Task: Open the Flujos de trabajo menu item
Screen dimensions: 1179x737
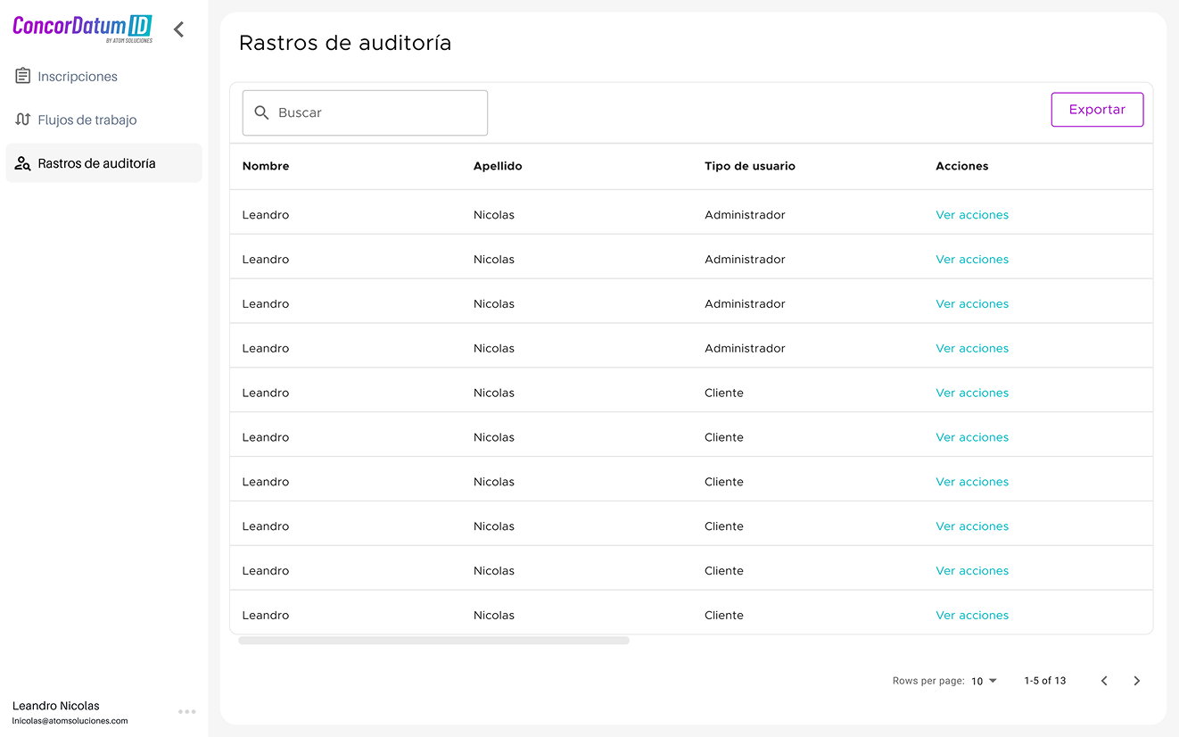Action: click(87, 120)
